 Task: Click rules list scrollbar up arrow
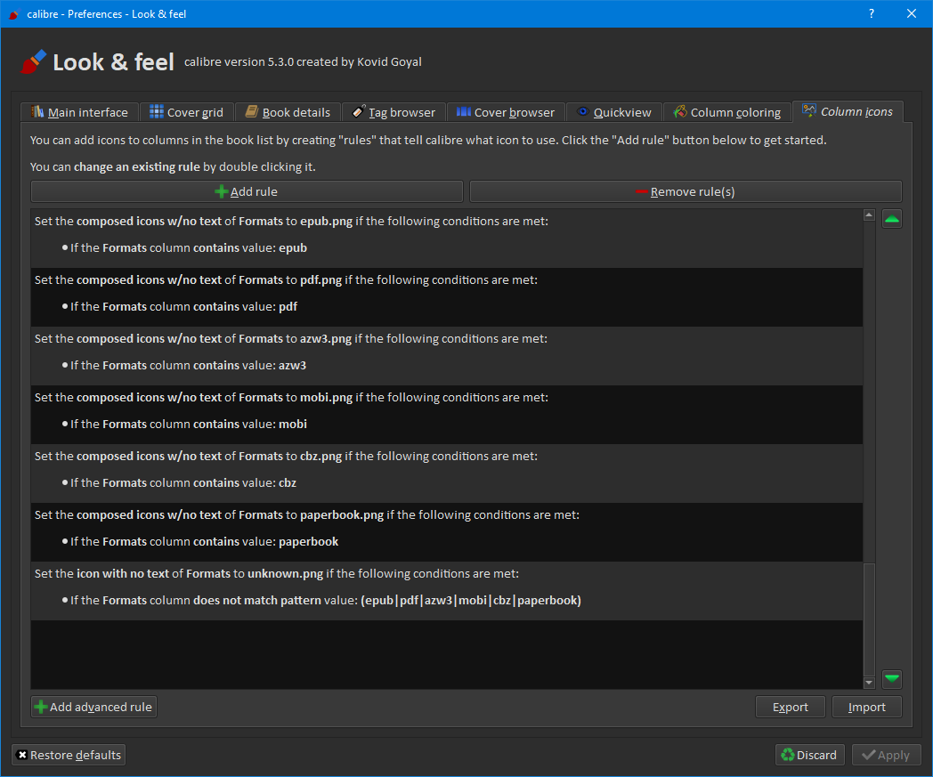(x=869, y=214)
